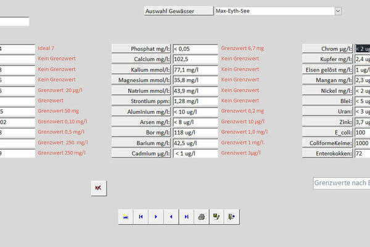Click the Chrom µg/l highlighted value field
370x247 pixels.
(362, 49)
